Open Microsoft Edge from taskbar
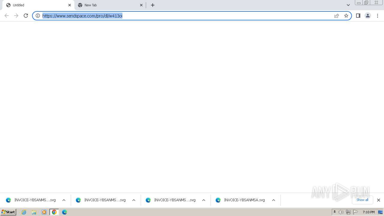This screenshot has width=384, height=216. click(x=64, y=212)
